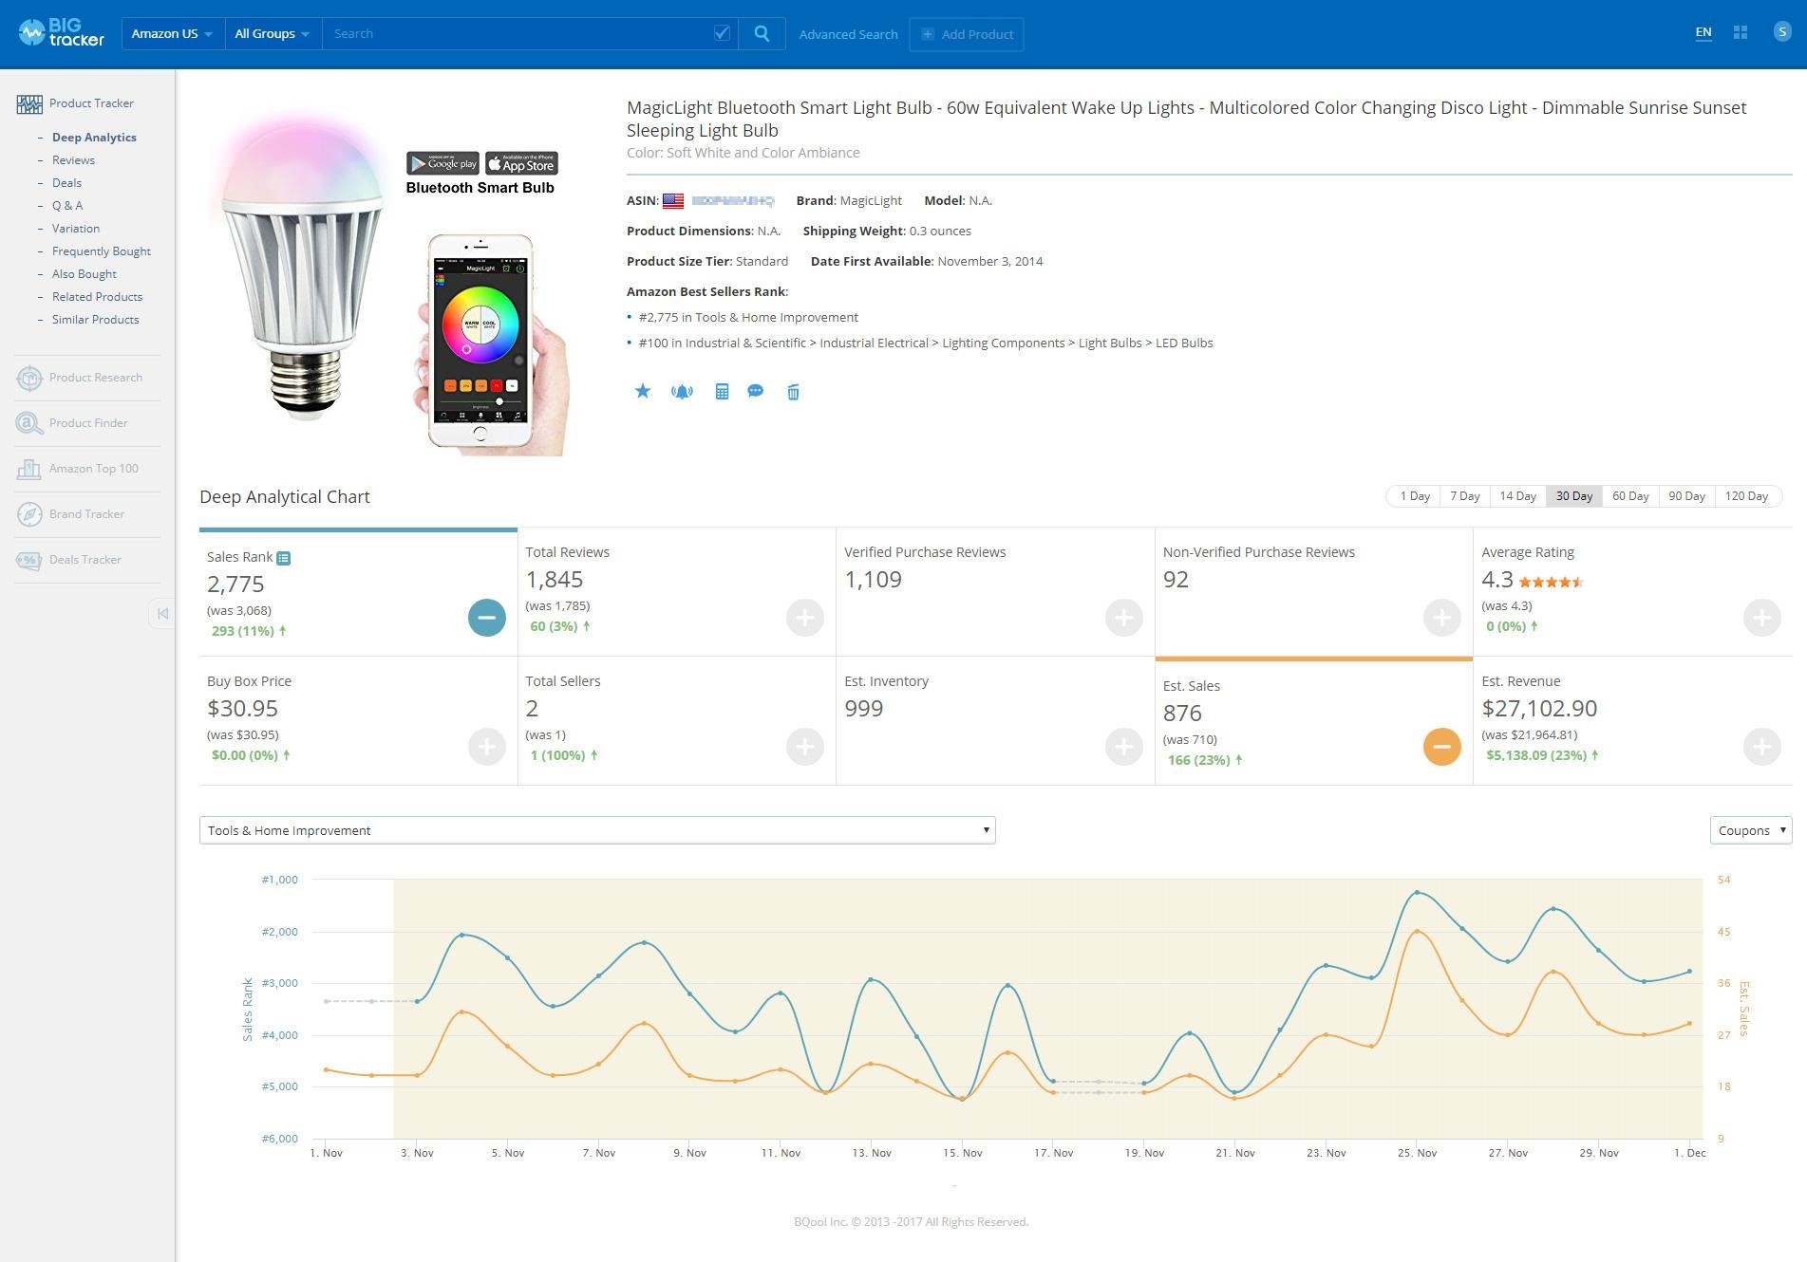Click the alert bell icon

coord(682,391)
